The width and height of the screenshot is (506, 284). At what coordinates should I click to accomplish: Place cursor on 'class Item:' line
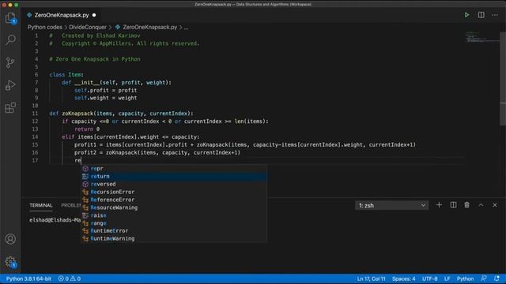[66, 75]
